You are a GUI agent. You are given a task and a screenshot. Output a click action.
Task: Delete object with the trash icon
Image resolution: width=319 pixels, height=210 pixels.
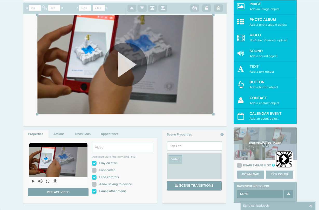[x=218, y=8]
